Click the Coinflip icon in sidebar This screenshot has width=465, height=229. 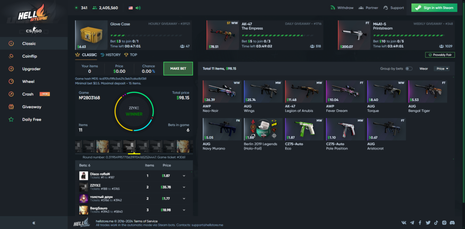pyautogui.click(x=11, y=56)
